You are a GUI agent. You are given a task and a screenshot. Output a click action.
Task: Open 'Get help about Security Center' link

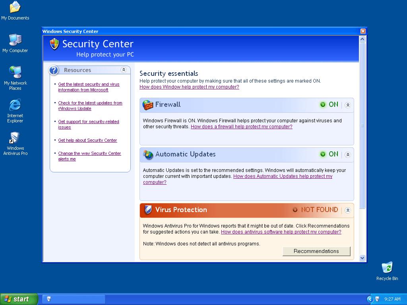(87, 140)
